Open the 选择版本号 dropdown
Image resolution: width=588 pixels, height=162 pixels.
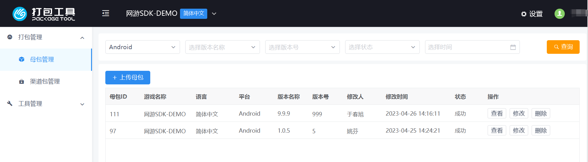point(302,47)
